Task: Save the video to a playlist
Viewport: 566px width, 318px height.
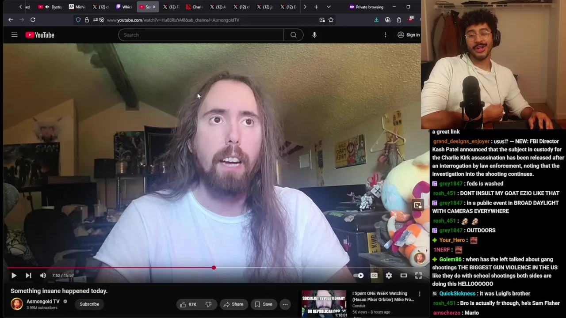Action: point(264,304)
